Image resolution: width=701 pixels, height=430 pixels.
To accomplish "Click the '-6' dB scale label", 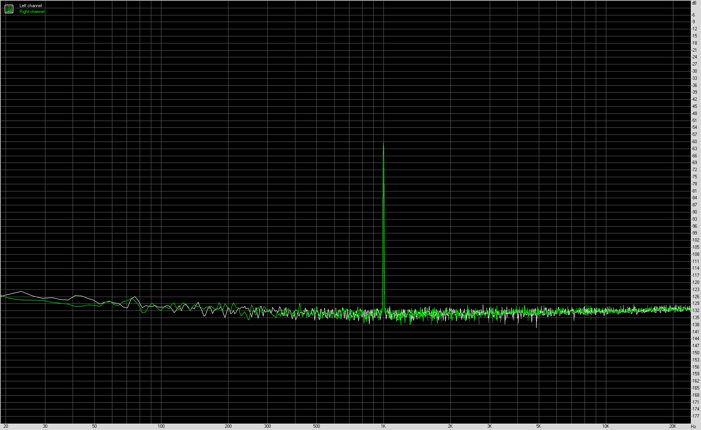I will [694, 15].
